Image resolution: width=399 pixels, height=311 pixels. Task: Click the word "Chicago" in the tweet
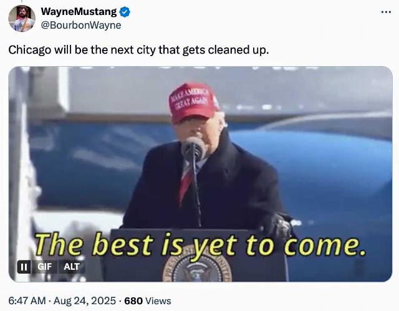pos(29,50)
